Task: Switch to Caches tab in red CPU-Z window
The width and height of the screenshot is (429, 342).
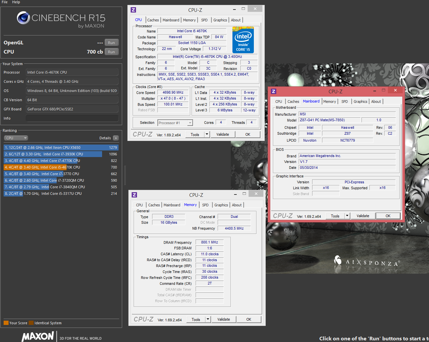Action: tap(293, 102)
